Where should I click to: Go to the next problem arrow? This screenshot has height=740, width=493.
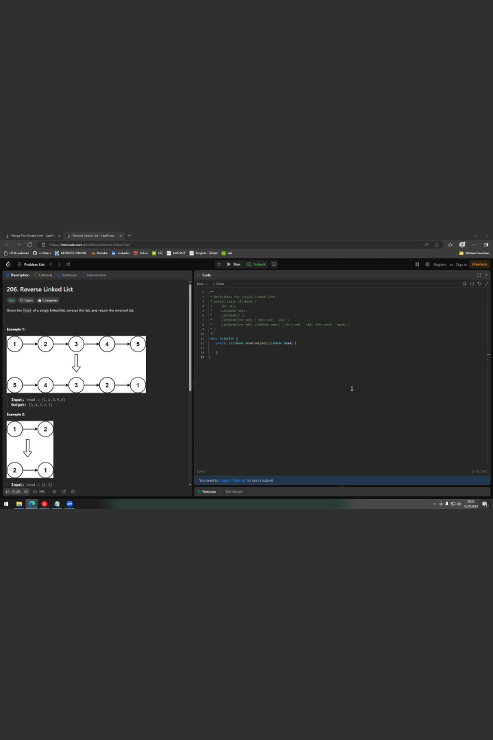click(x=59, y=264)
